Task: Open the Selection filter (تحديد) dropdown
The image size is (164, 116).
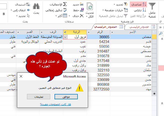Action: click(x=120, y=4)
